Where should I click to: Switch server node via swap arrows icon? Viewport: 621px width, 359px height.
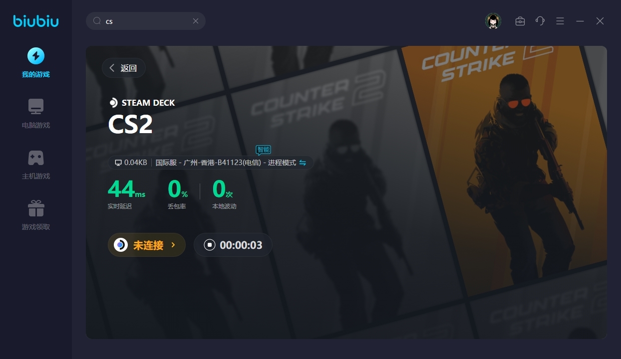point(303,163)
